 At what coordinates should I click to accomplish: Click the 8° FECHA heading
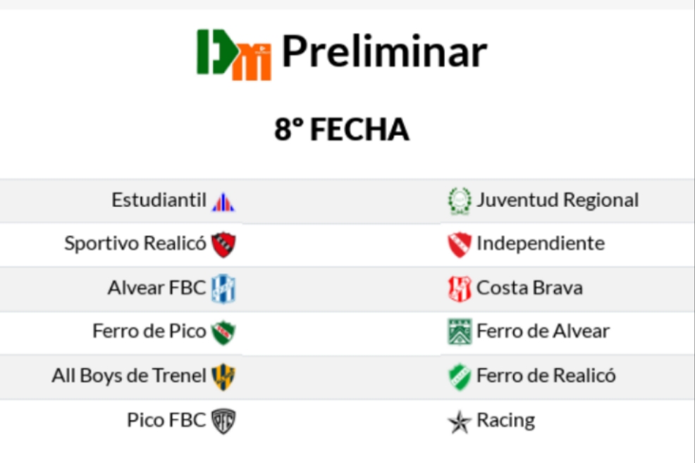(x=342, y=130)
